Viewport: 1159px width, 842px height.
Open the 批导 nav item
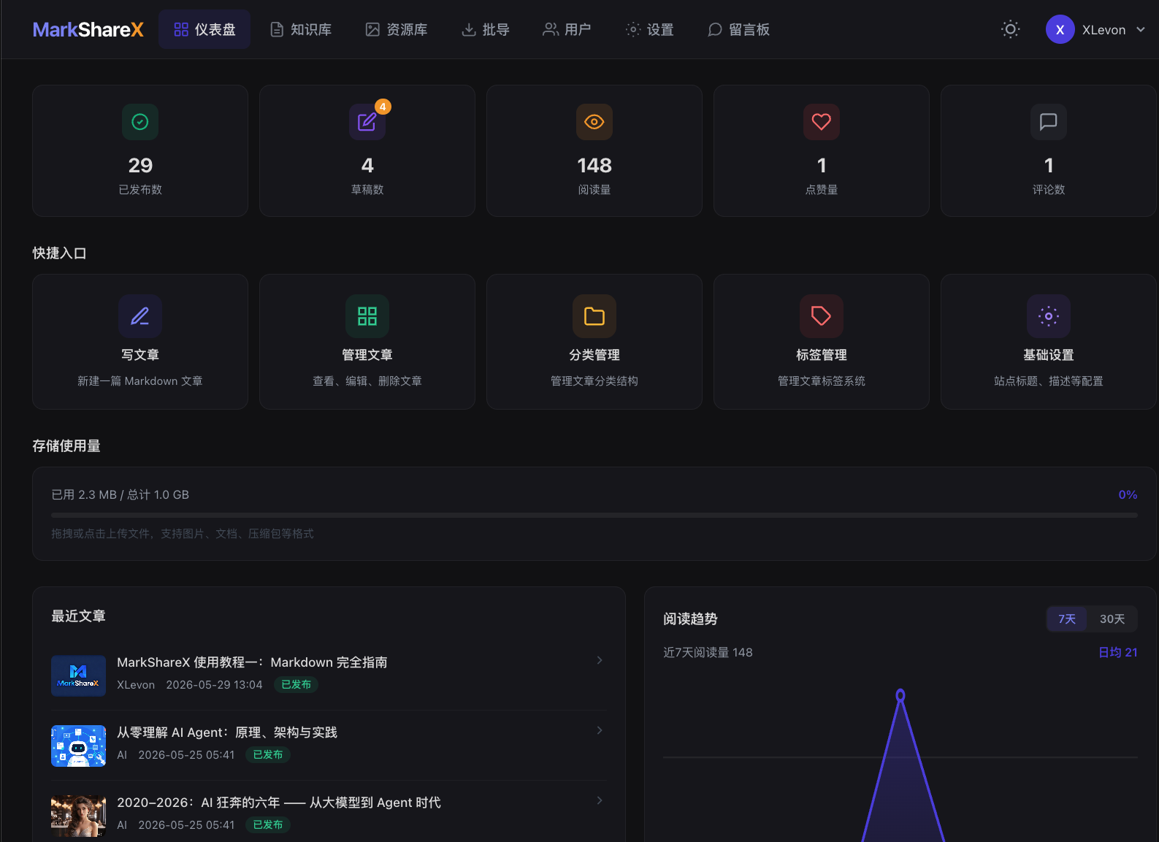[x=485, y=29]
